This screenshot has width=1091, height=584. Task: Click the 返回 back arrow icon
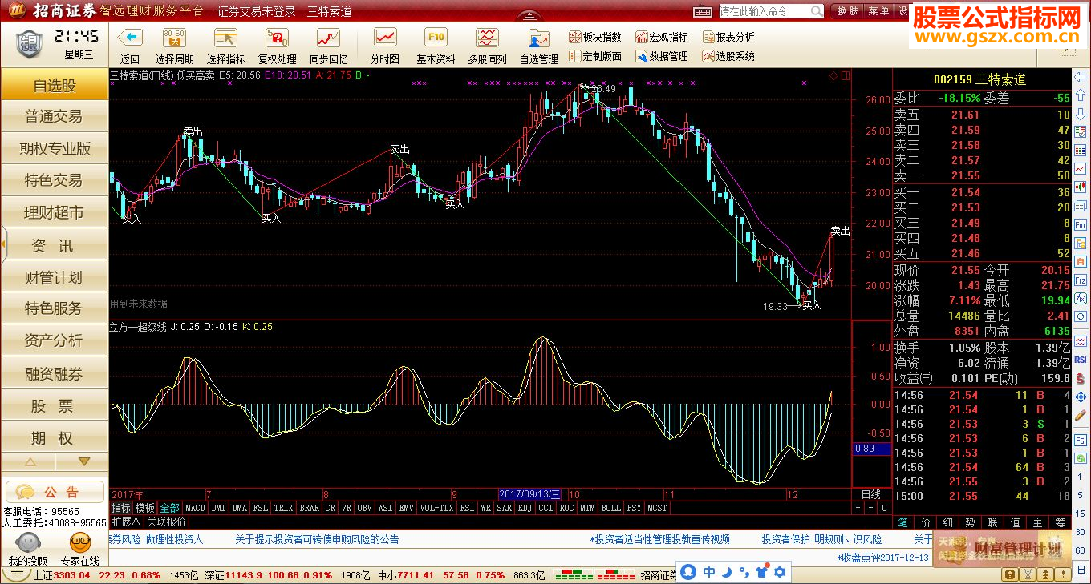(129, 38)
